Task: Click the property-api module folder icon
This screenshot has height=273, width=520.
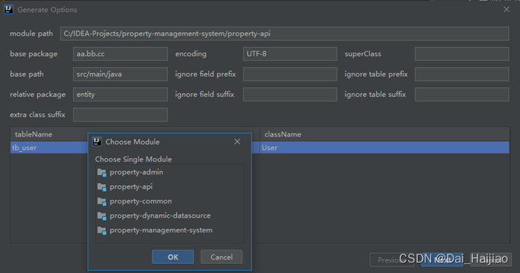Action: [x=101, y=187]
